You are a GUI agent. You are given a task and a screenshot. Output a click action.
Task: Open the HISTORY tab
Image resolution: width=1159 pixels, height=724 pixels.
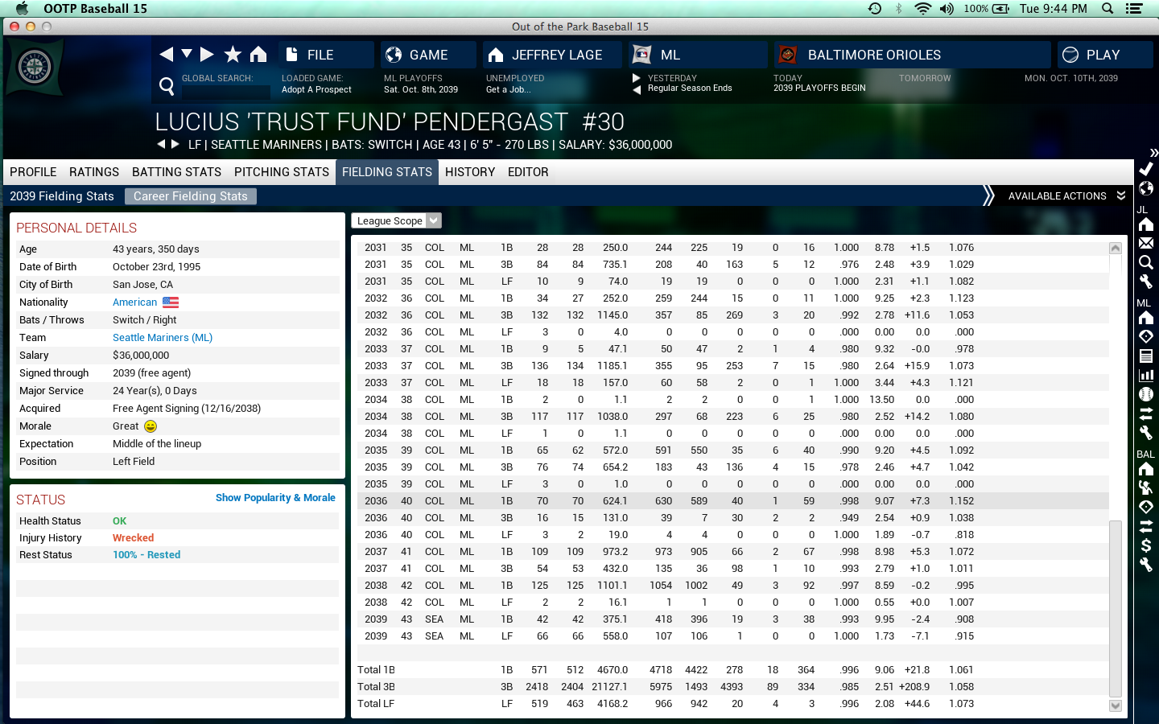[470, 172]
